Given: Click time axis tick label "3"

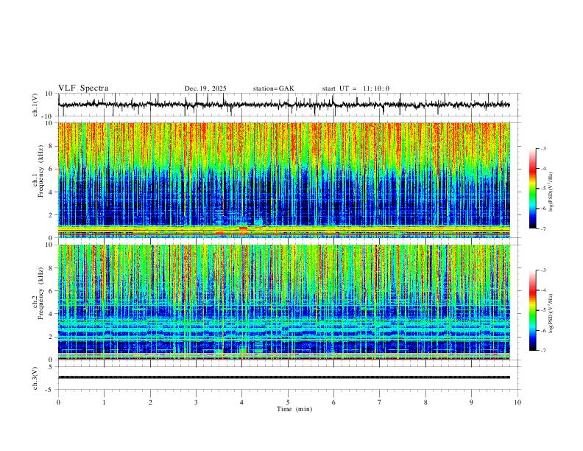Looking at the screenshot, I should point(196,402).
